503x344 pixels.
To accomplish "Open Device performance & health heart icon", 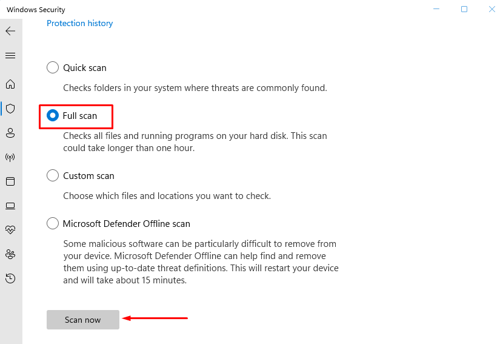I will pyautogui.click(x=10, y=230).
